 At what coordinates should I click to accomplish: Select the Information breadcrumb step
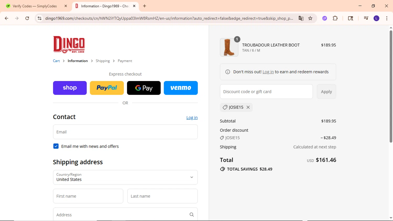(x=78, y=61)
